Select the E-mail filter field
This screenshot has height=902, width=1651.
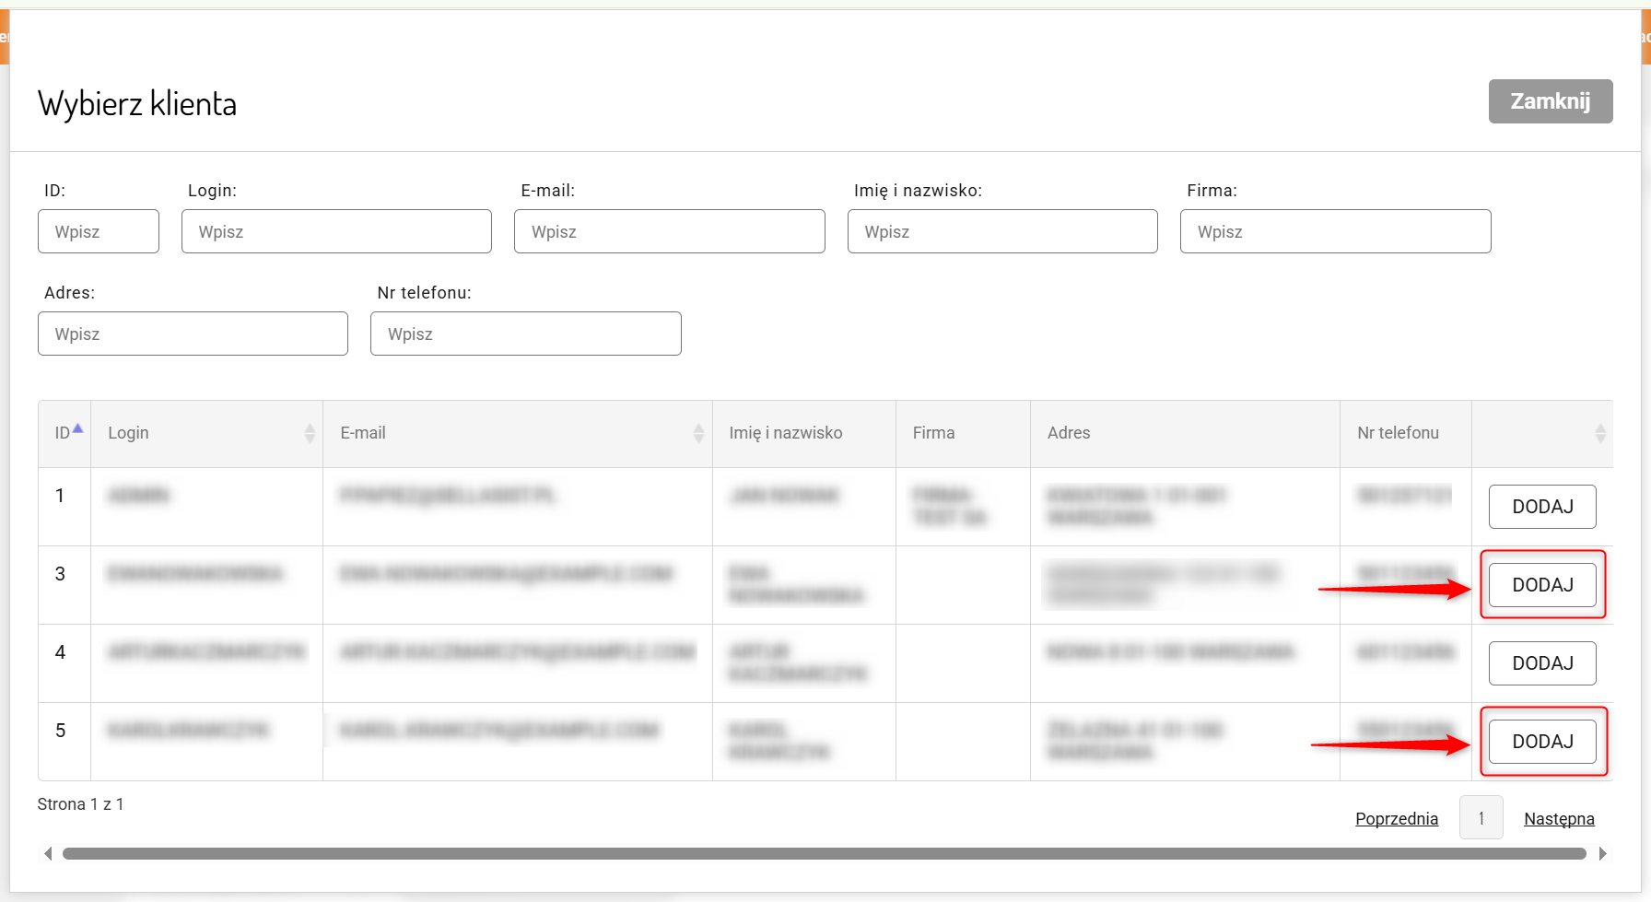click(669, 231)
